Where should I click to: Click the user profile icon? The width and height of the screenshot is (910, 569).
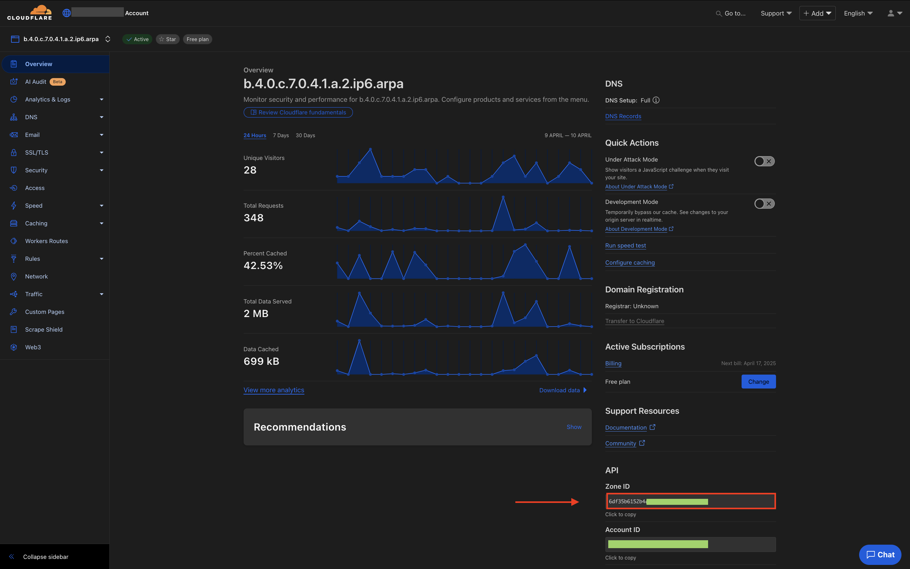coord(891,13)
